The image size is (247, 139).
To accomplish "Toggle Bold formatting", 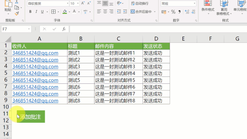I will point(30,12).
